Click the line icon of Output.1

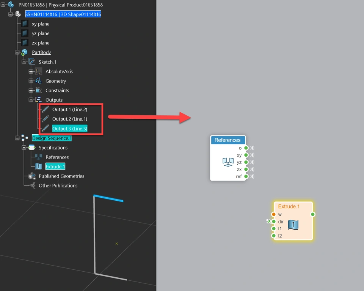pos(45,109)
